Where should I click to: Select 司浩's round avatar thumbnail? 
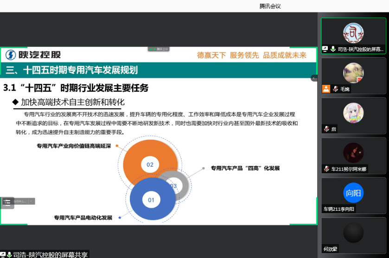pos(353,33)
